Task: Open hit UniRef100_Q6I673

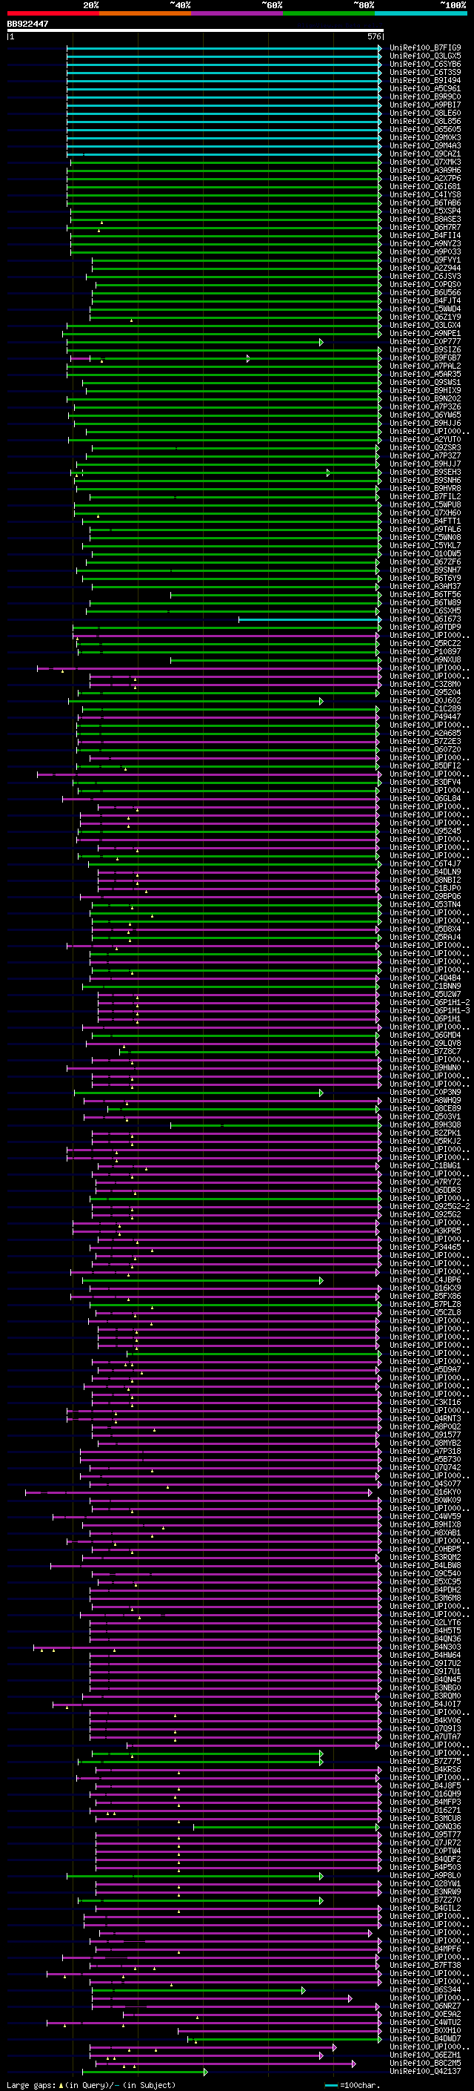Action: 424,619
